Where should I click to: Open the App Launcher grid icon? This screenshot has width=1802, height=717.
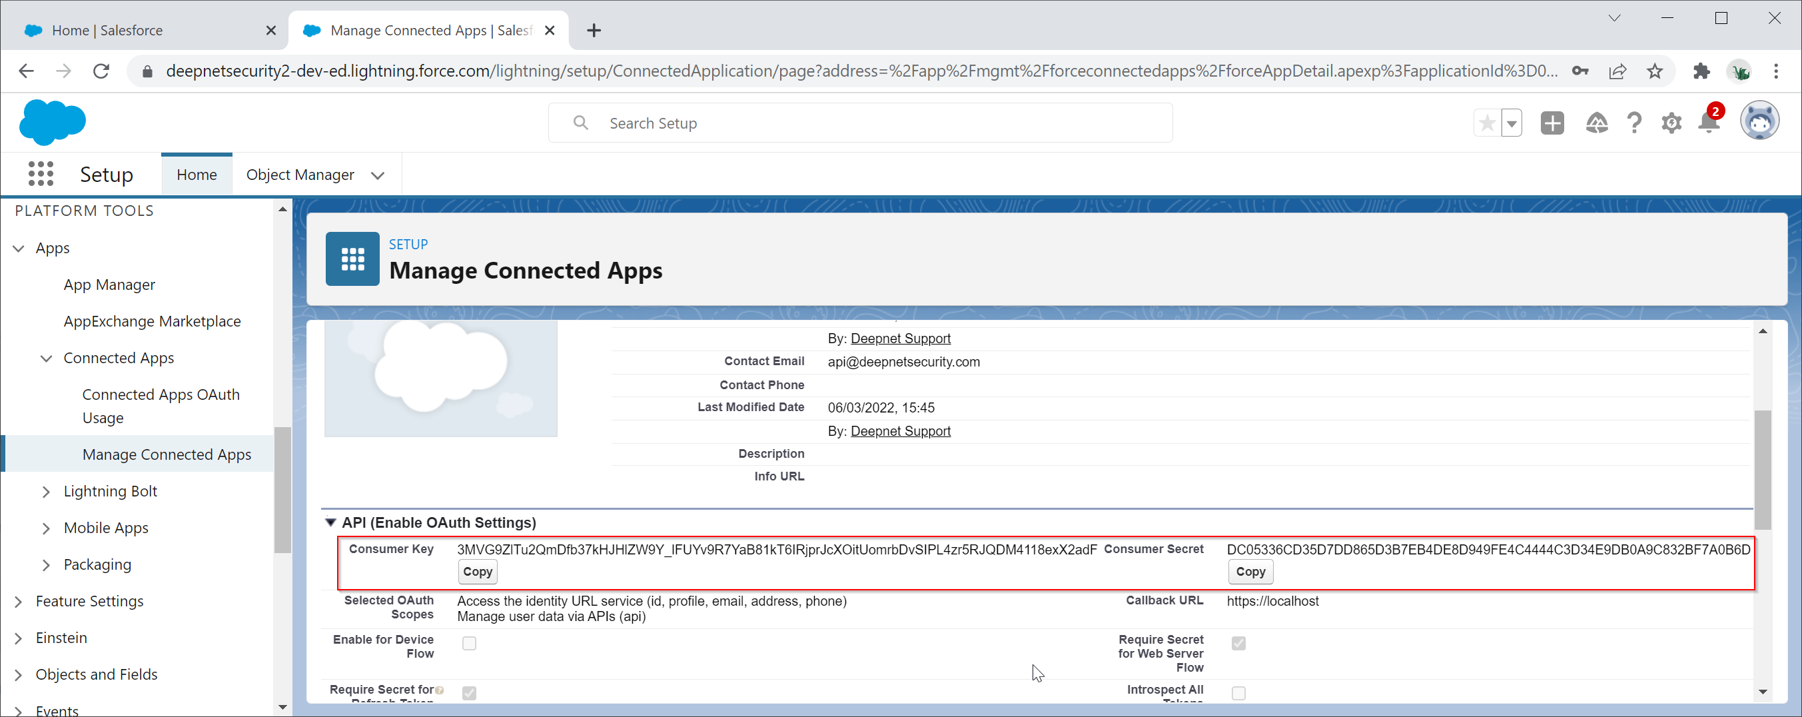[41, 174]
